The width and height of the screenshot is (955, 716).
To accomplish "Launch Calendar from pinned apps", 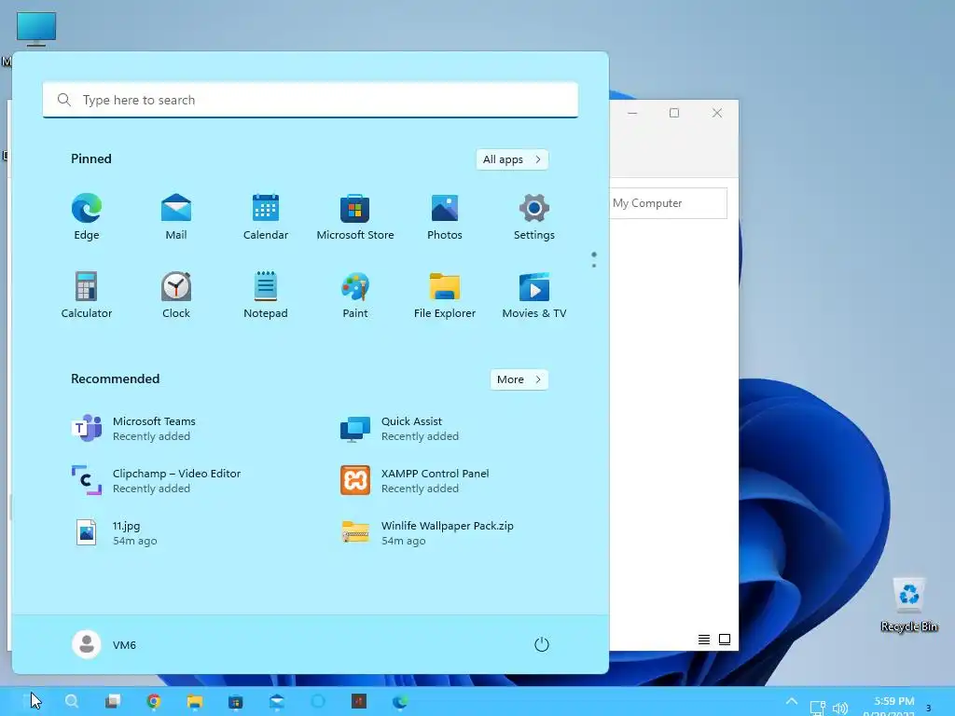I will pos(266,216).
